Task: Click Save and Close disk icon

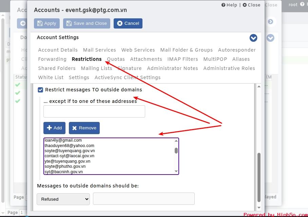Action: 69,23
